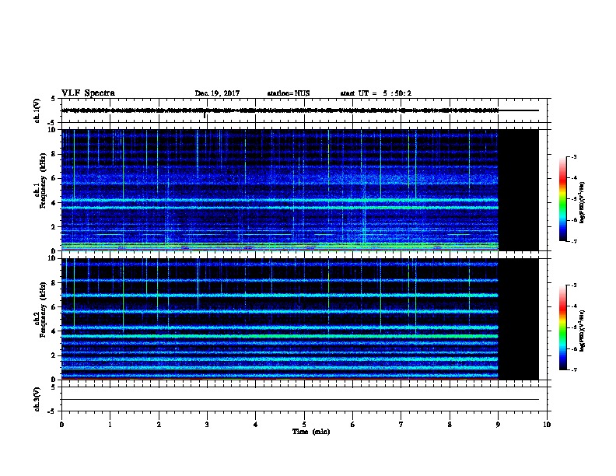Click the "-7" label on ch.2 color bar
This screenshot has height=476, width=616.
[x=574, y=370]
